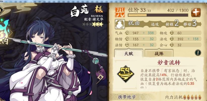Click the orange rank emblem icon

[120, 12]
